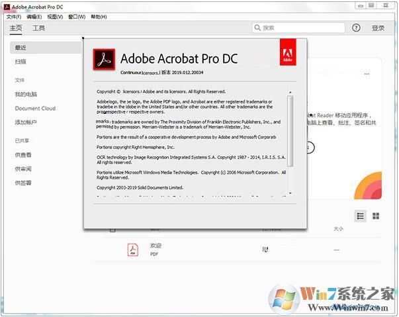Viewport: 399px width, 317px height.
Task: Click the search input field
Action: (298, 28)
